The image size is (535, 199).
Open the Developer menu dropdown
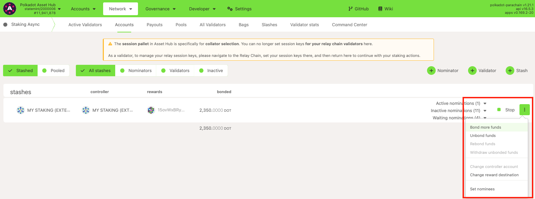point(202,9)
